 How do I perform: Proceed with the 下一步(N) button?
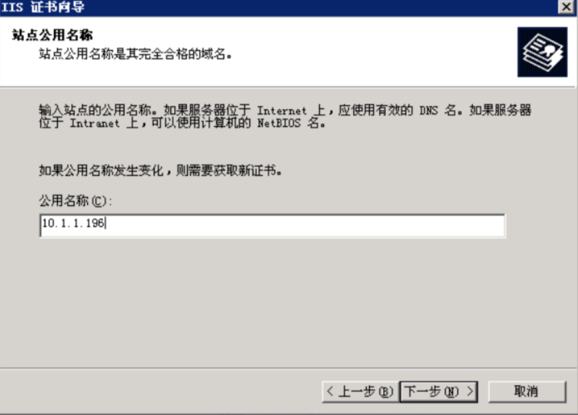click(439, 392)
